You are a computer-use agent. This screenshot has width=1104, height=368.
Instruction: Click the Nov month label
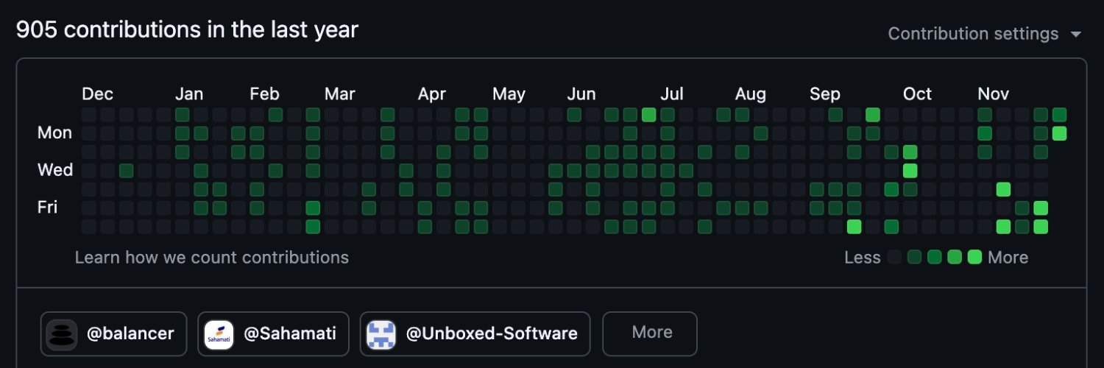[x=994, y=94]
